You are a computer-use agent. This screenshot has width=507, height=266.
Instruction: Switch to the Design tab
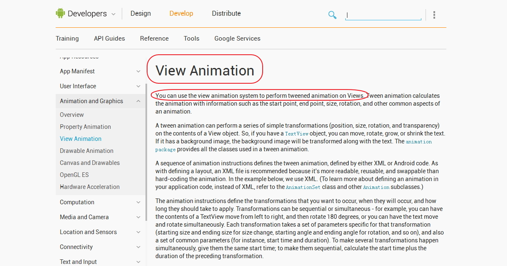tap(140, 13)
